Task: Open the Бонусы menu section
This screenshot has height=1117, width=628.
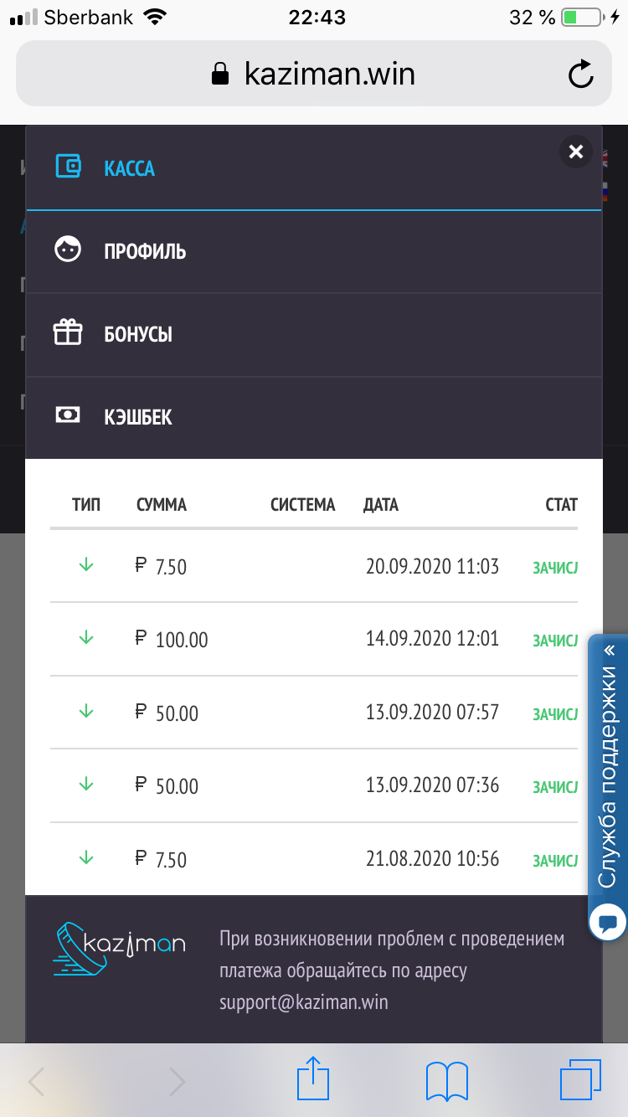Action: point(138,334)
